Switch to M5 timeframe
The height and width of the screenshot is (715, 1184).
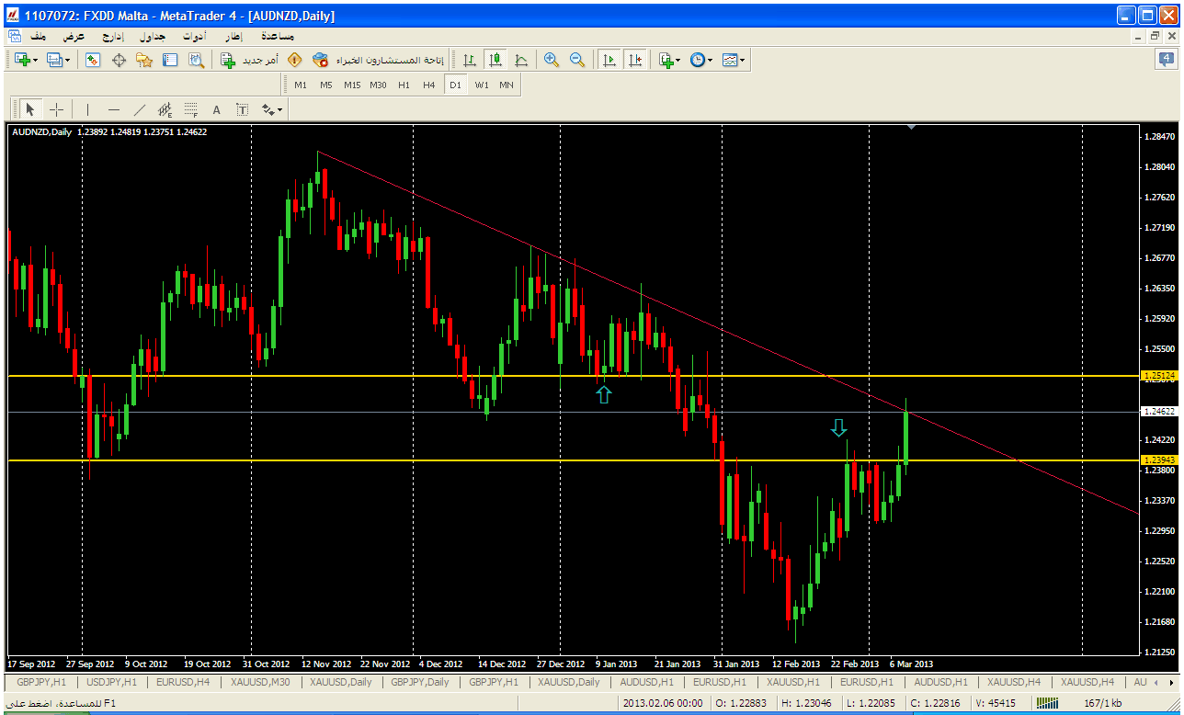tap(326, 85)
